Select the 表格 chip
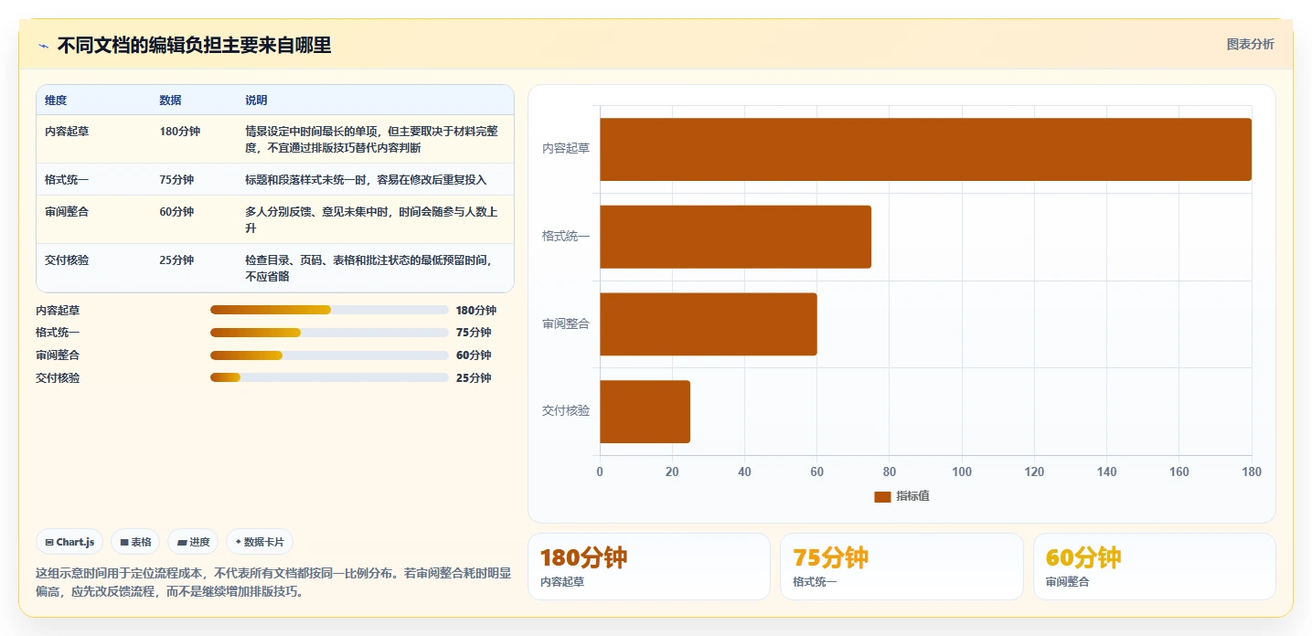1312x636 pixels. point(135,542)
